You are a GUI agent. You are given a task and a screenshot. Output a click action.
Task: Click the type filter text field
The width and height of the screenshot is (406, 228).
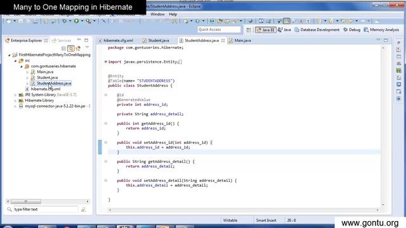[45, 210]
